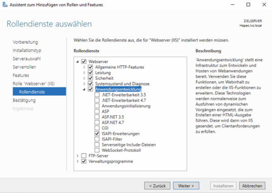272x193 pixels.
Task: Uncheck Allgemeine HTTP-Features
Action: [90, 67]
